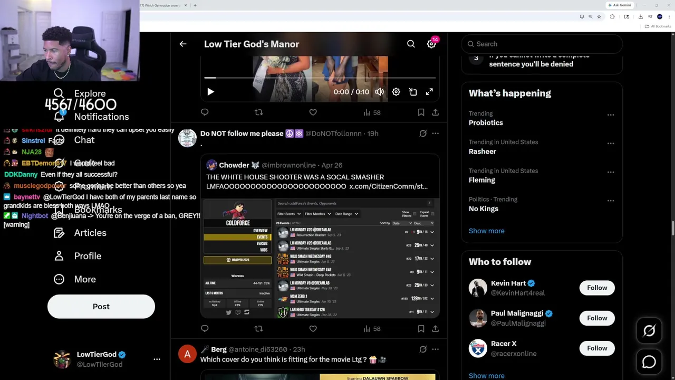
Task: Follow Kevin Hart
Action: pos(597,288)
